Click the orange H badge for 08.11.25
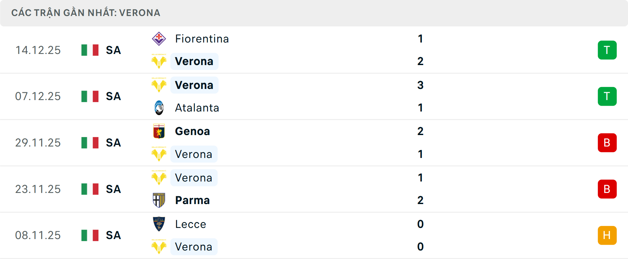Screen dimensions: 628x259 coord(607,235)
